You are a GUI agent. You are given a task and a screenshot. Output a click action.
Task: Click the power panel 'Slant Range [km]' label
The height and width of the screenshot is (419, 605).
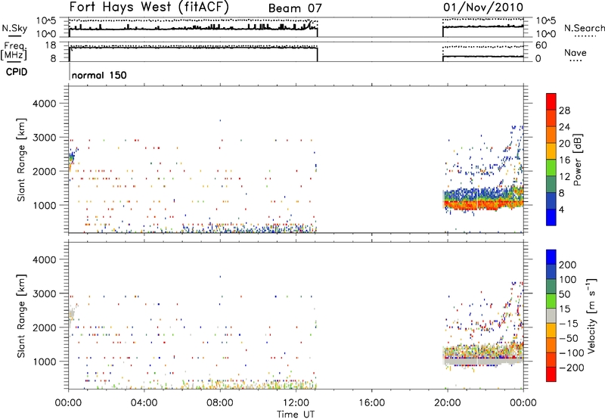(x=21, y=160)
